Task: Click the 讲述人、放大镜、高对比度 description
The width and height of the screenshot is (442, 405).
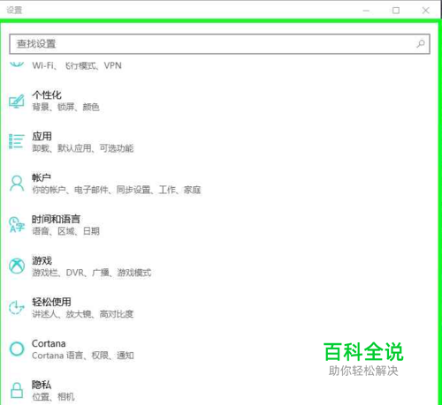Action: (x=83, y=314)
